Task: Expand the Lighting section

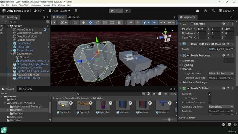Action: coord(180,65)
